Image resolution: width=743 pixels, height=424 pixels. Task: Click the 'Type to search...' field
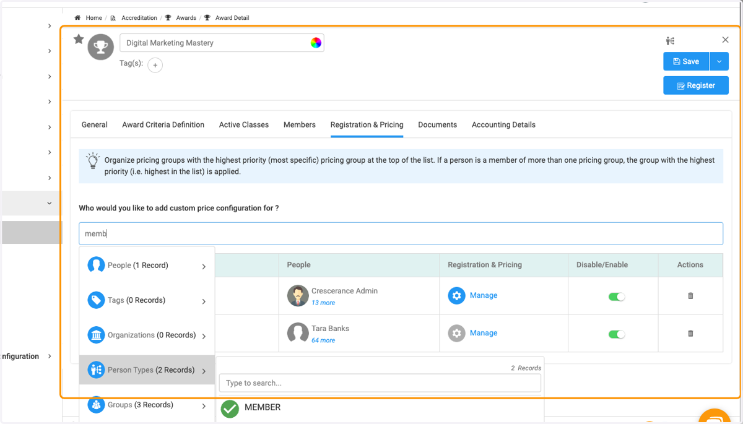pyautogui.click(x=380, y=383)
